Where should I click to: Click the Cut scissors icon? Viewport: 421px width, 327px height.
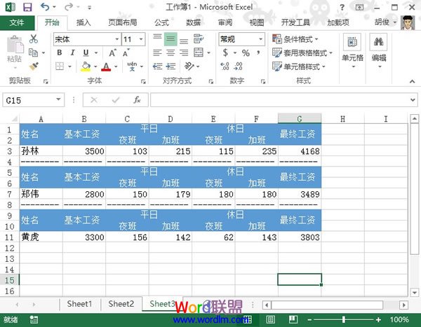click(x=34, y=39)
